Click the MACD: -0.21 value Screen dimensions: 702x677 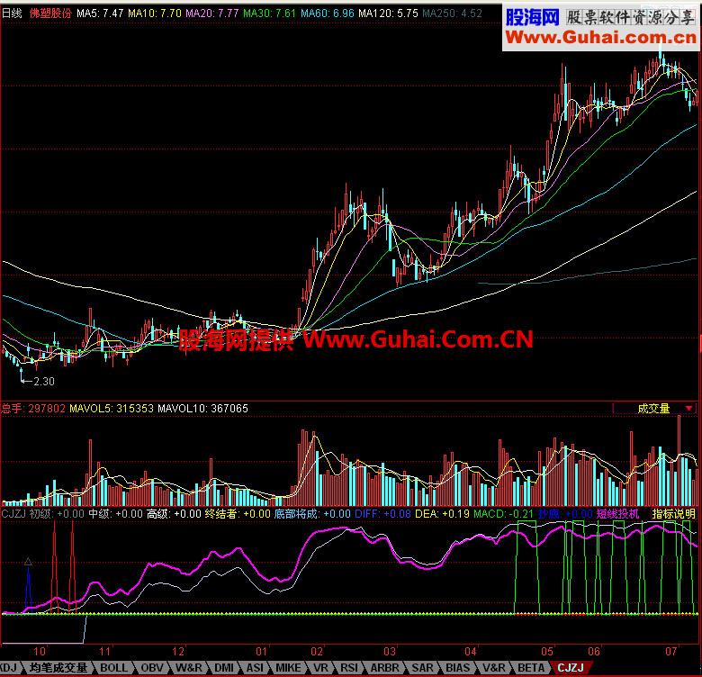pos(504,513)
